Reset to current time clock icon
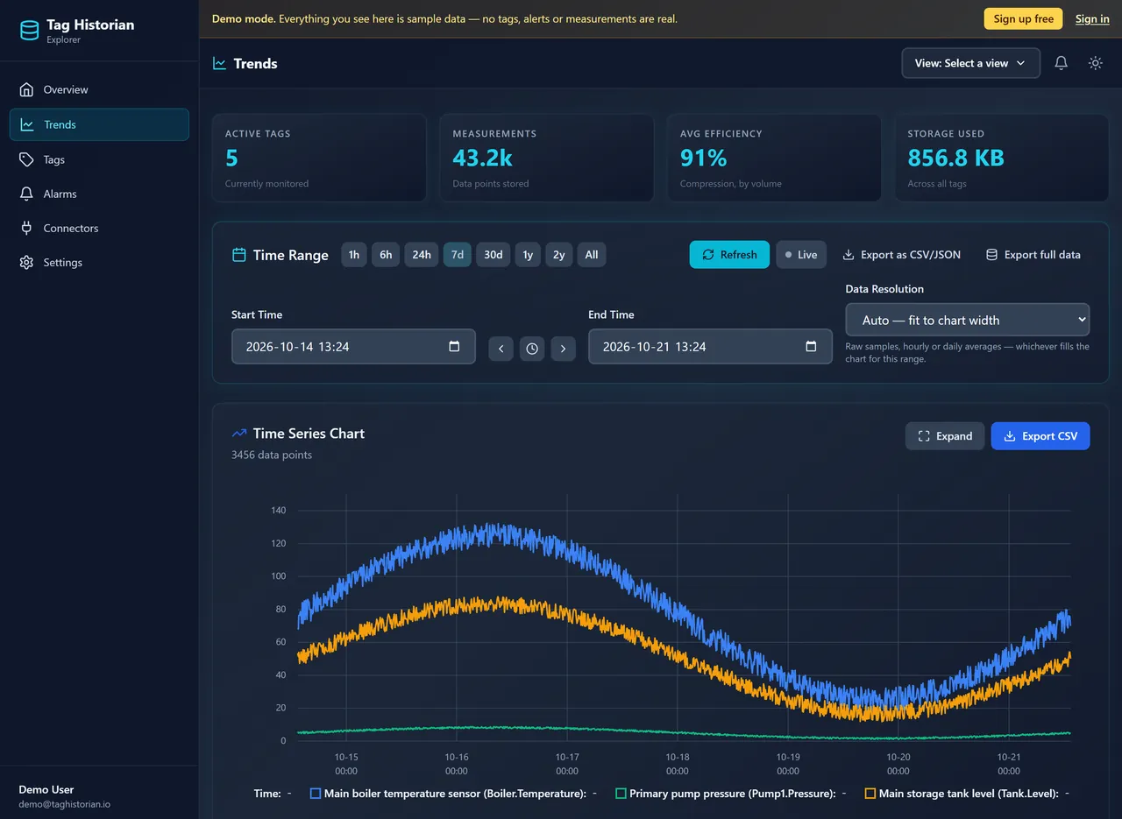 click(x=532, y=349)
